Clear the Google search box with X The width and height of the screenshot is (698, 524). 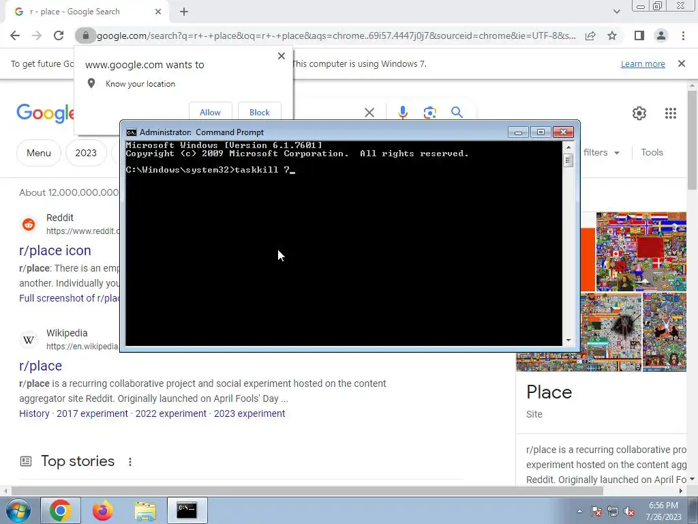(x=369, y=113)
